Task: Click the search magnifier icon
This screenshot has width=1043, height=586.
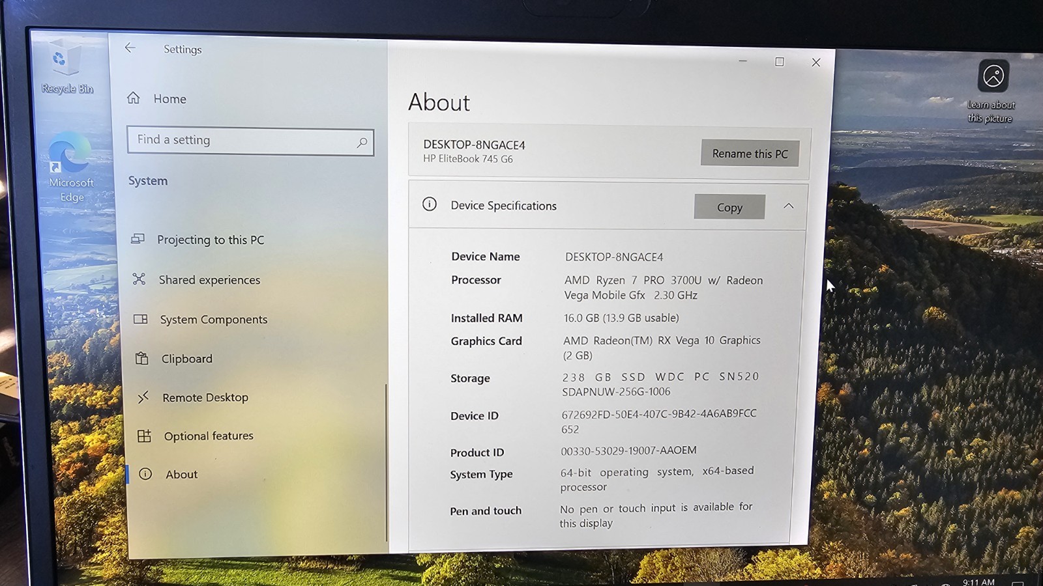Action: 362,142
